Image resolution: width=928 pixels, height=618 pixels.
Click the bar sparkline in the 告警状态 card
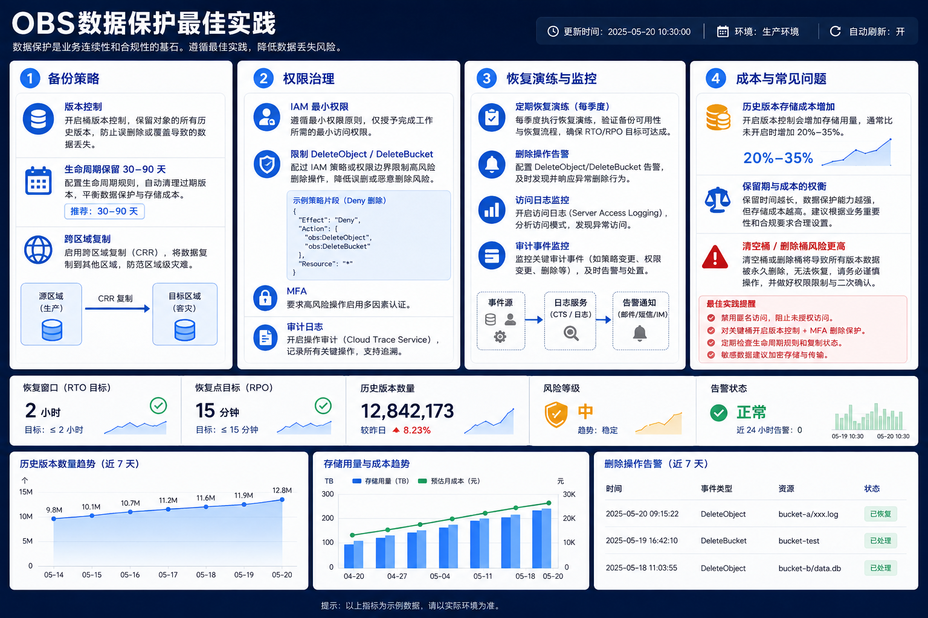[870, 416]
